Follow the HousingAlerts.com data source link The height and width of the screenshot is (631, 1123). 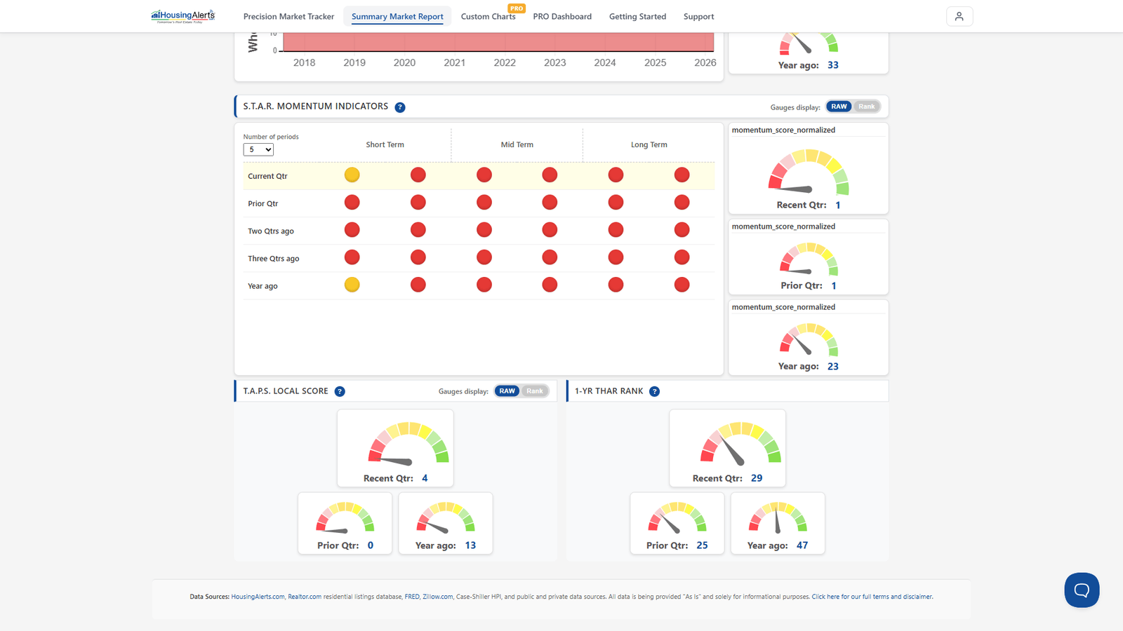point(258,597)
